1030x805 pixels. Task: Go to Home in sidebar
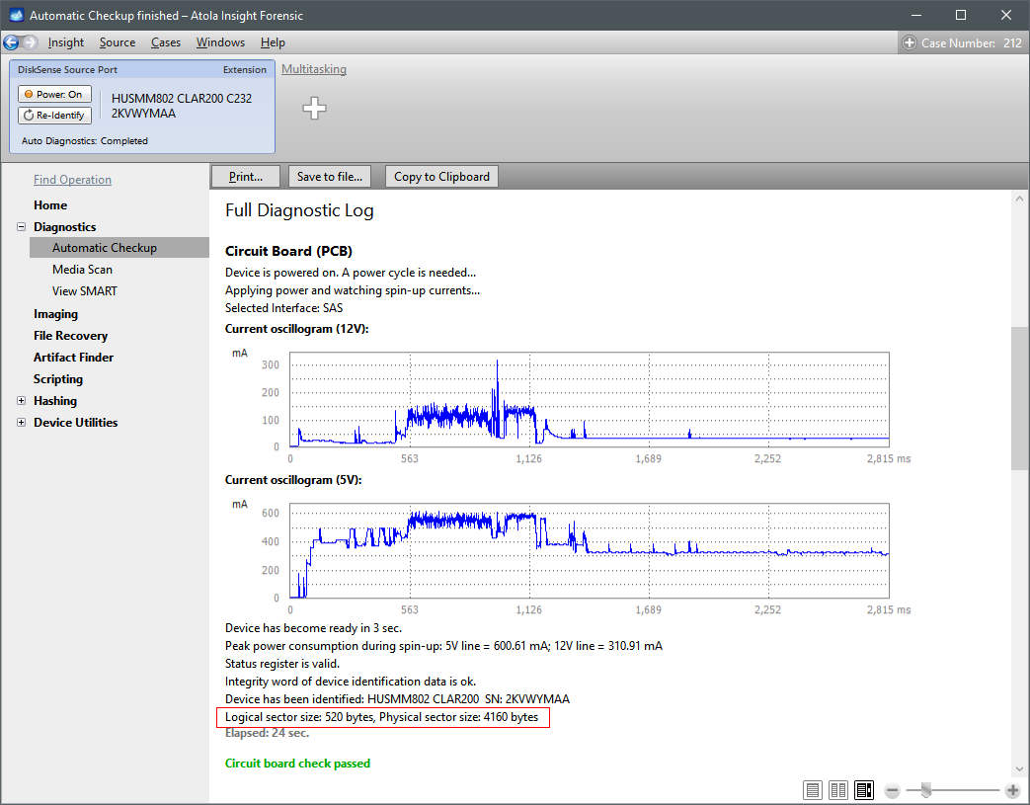[50, 205]
